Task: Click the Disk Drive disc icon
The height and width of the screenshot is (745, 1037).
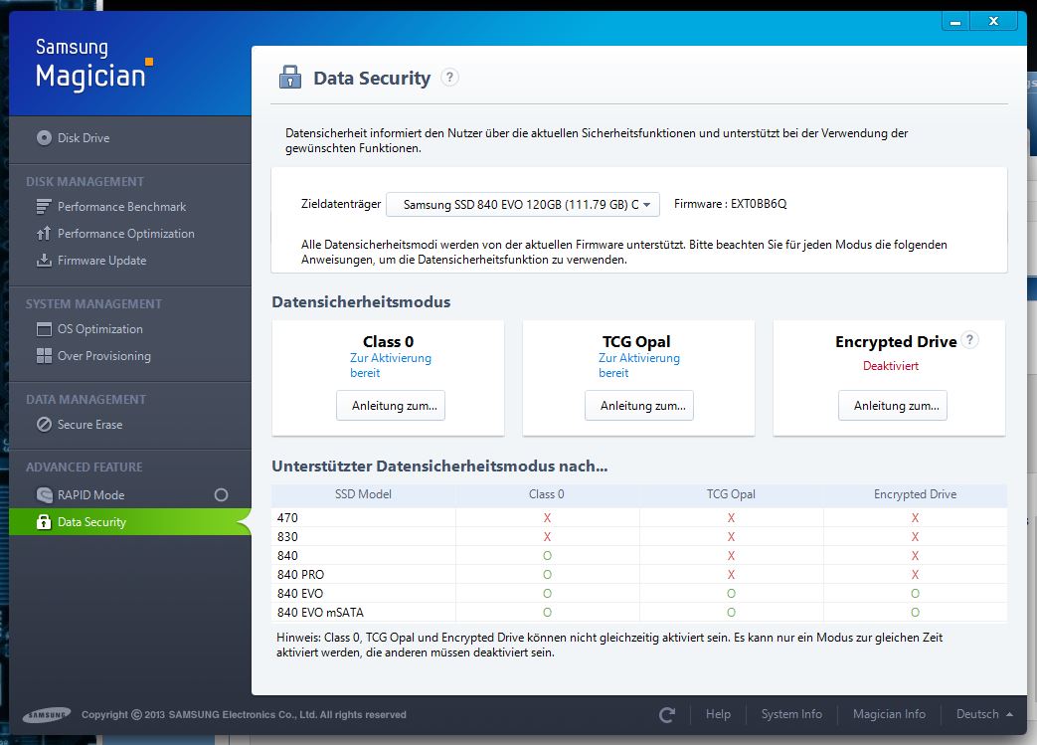Action: [44, 137]
